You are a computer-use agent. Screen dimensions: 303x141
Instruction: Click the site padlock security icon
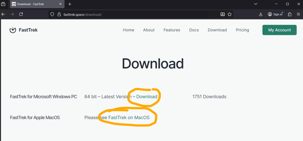click(59, 14)
